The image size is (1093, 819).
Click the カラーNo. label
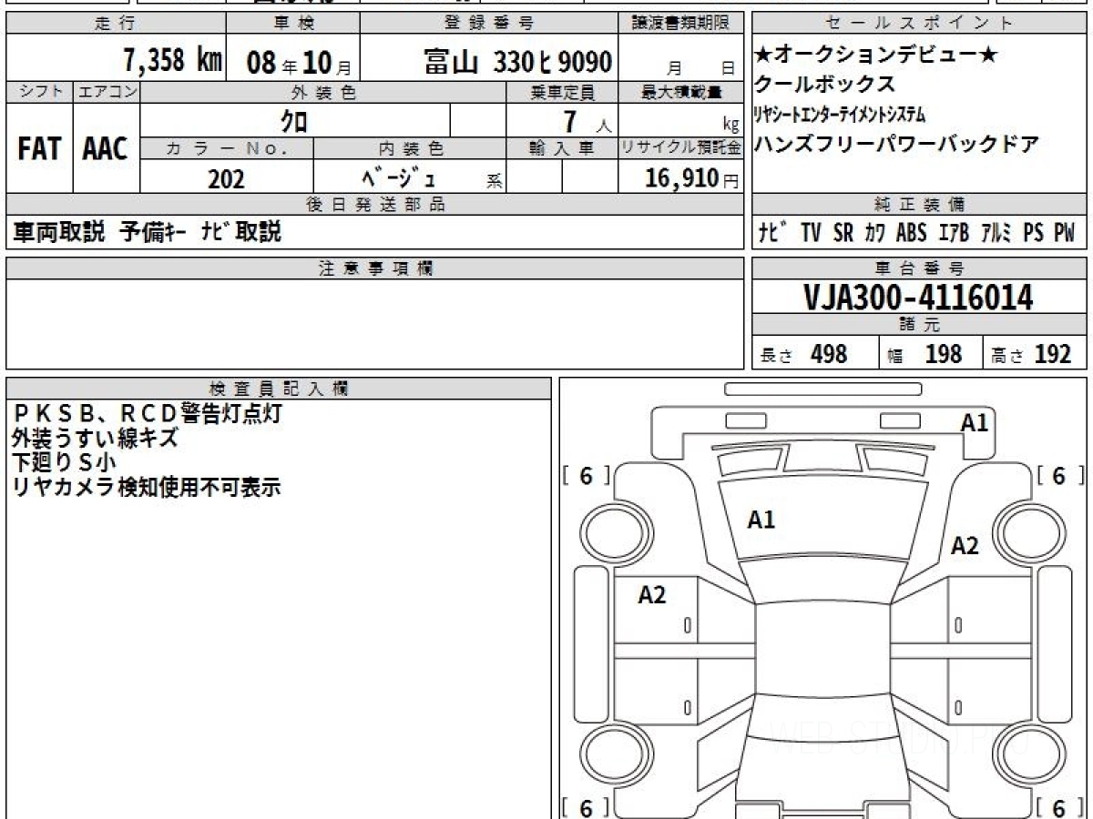point(227,148)
